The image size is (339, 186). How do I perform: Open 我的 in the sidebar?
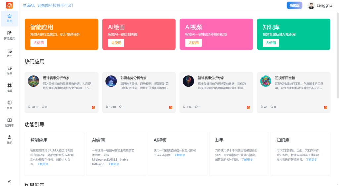click(x=9, y=140)
